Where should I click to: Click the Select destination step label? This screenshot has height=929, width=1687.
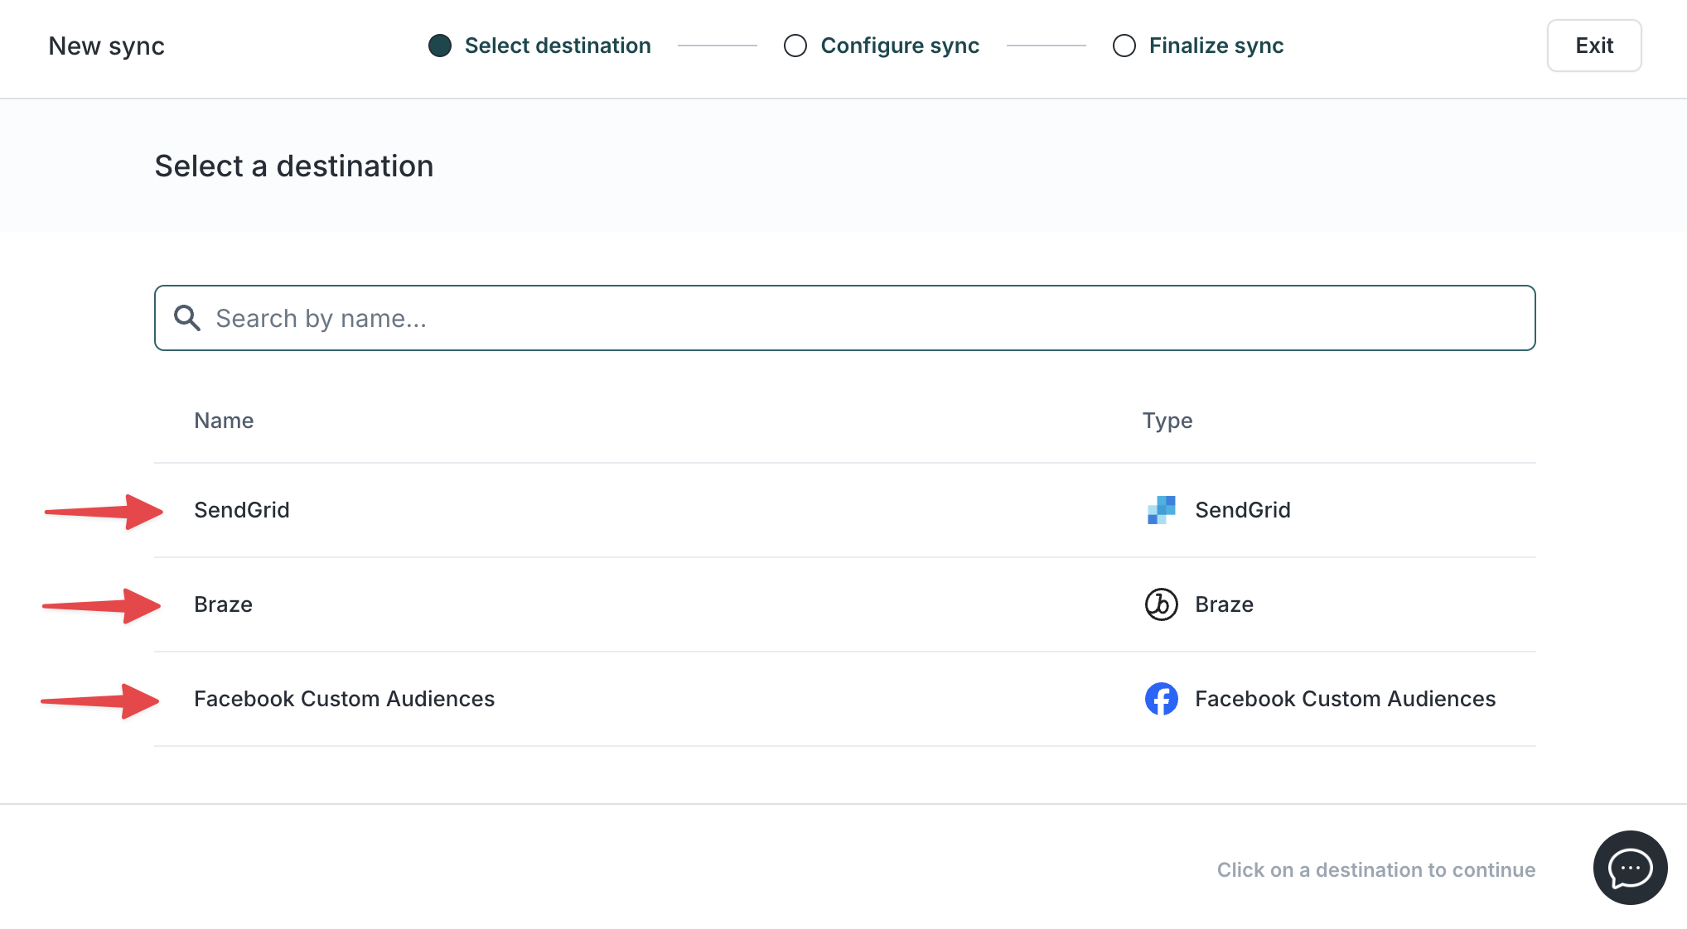pos(557,46)
